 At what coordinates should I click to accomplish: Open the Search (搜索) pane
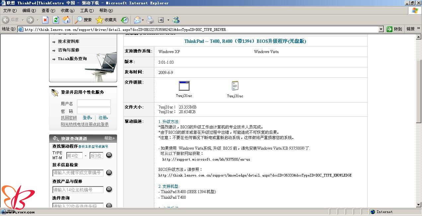(x=83, y=20)
